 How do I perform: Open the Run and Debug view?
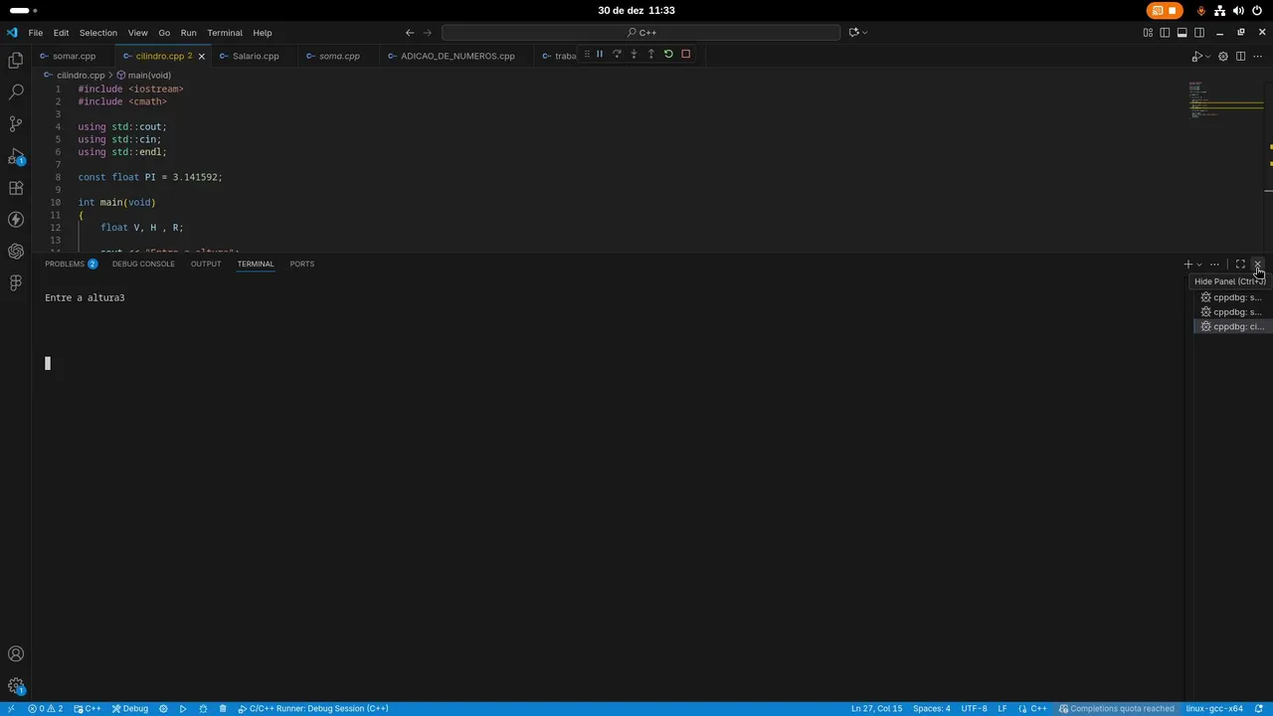[16, 156]
